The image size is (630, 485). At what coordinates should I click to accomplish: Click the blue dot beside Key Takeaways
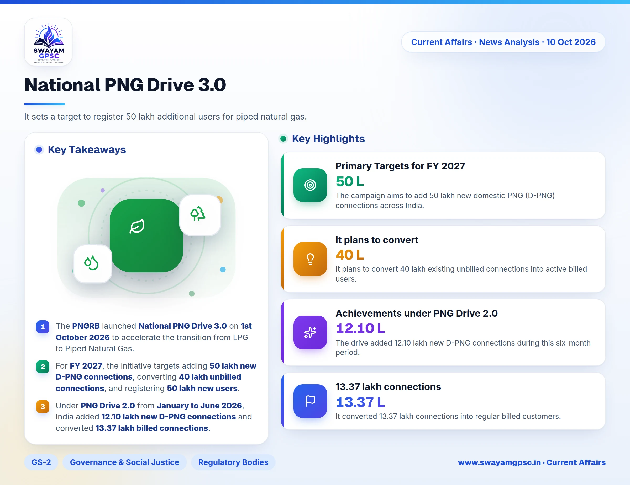click(x=39, y=150)
